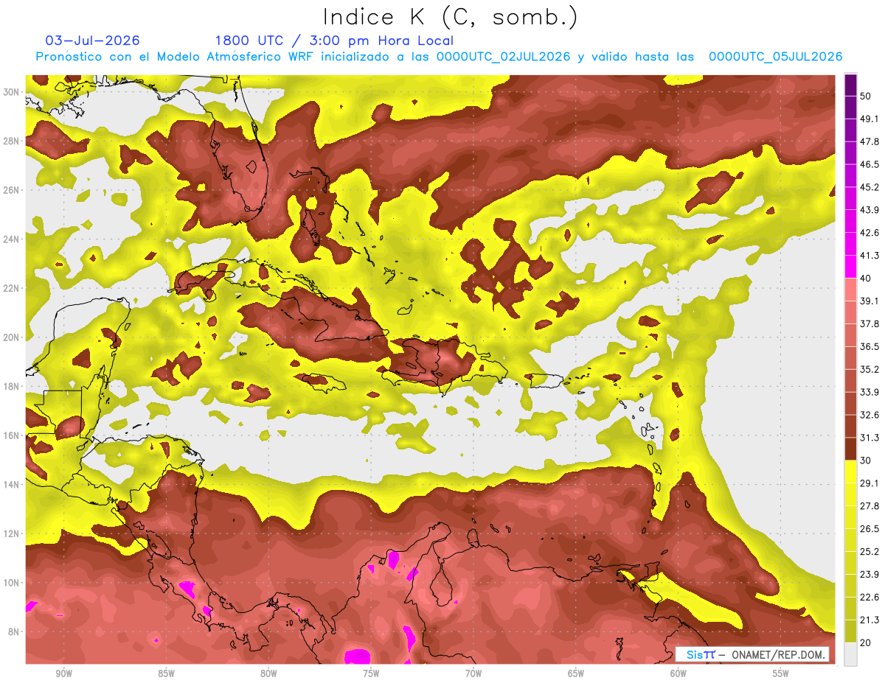Click the colorbar value '43.9'
885x683 pixels.
870,210
